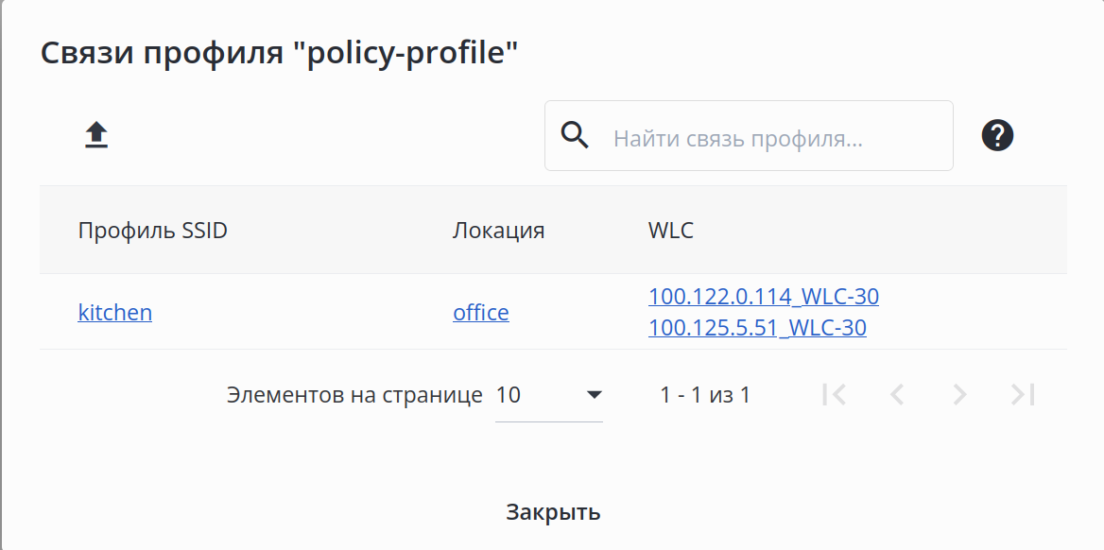Jump to the last page
The image size is (1104, 550).
(1023, 395)
